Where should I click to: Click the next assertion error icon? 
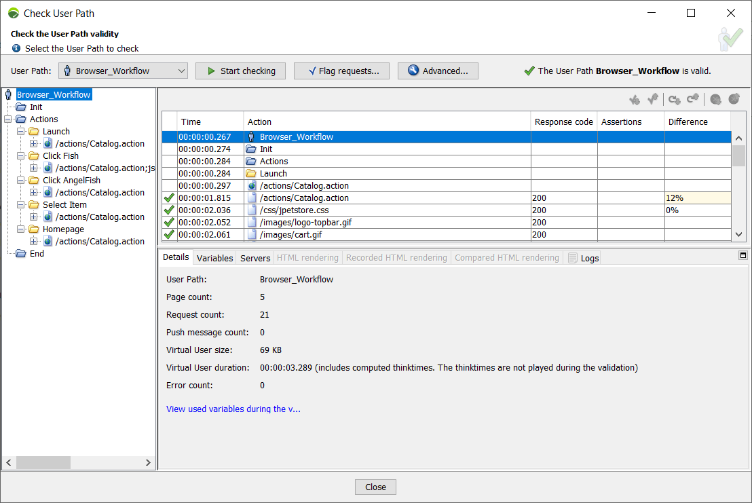click(635, 100)
